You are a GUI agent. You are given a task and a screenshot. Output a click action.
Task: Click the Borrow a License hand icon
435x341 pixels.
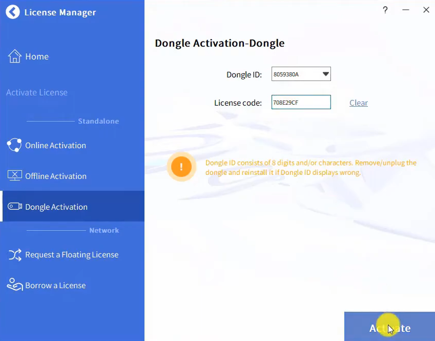tap(15, 285)
